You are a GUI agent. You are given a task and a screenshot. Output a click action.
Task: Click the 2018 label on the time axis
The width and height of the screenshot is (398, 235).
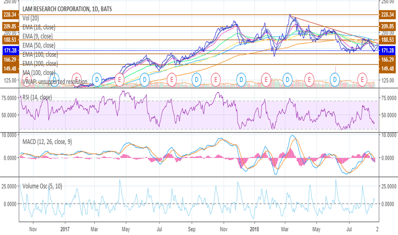(255, 229)
